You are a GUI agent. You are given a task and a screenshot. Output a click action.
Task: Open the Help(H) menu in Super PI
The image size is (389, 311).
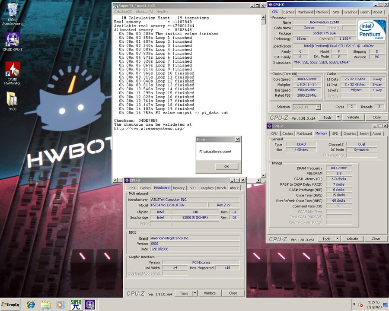[162, 12]
